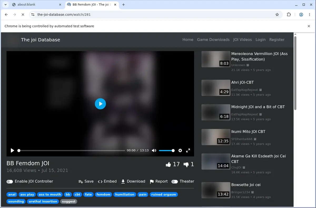Go back using the browser back arrow
Screen dimensions: 316x208
click(6, 14)
